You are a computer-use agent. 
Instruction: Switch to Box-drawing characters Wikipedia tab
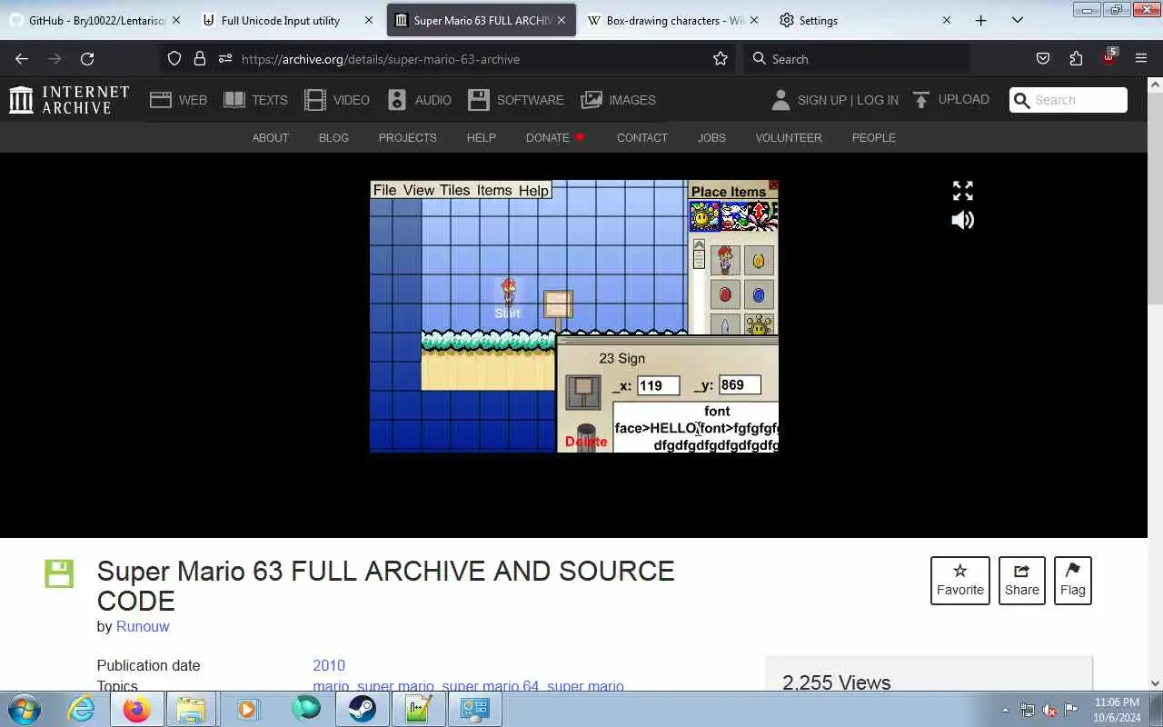(x=672, y=20)
